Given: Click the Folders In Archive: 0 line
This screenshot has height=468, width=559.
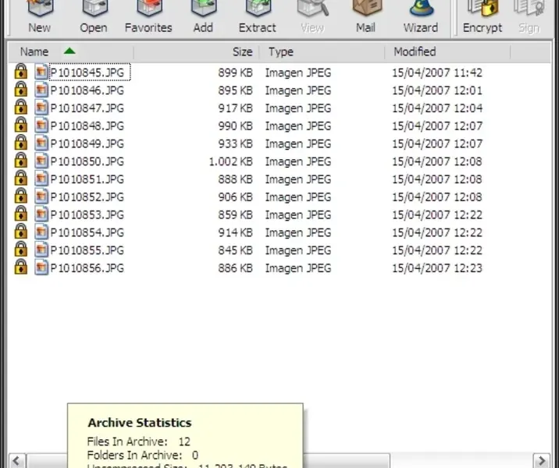Looking at the screenshot, I should [143, 456].
